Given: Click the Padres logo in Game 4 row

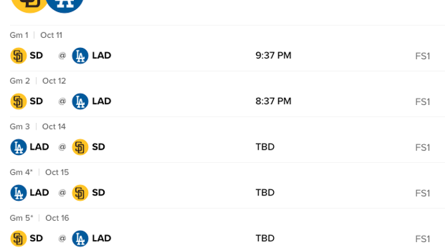Looking at the screenshot, I should click(80, 193).
